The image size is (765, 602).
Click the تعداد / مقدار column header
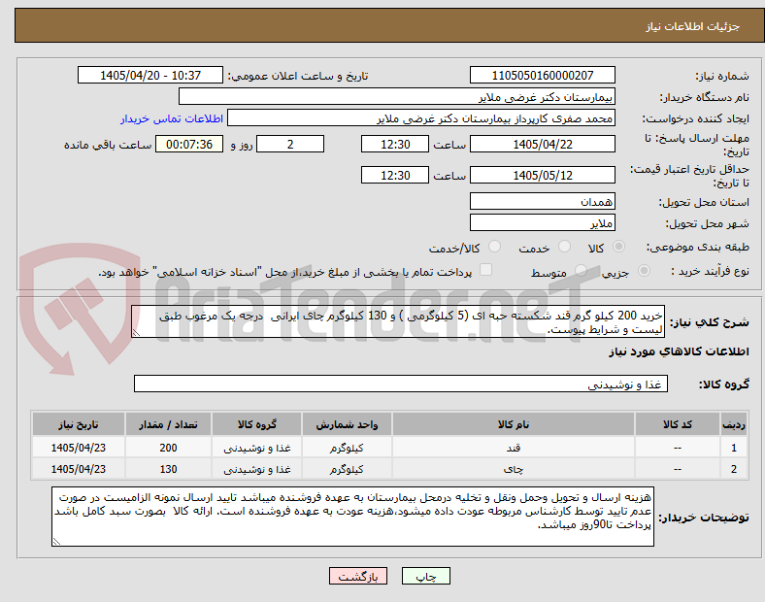(x=168, y=424)
